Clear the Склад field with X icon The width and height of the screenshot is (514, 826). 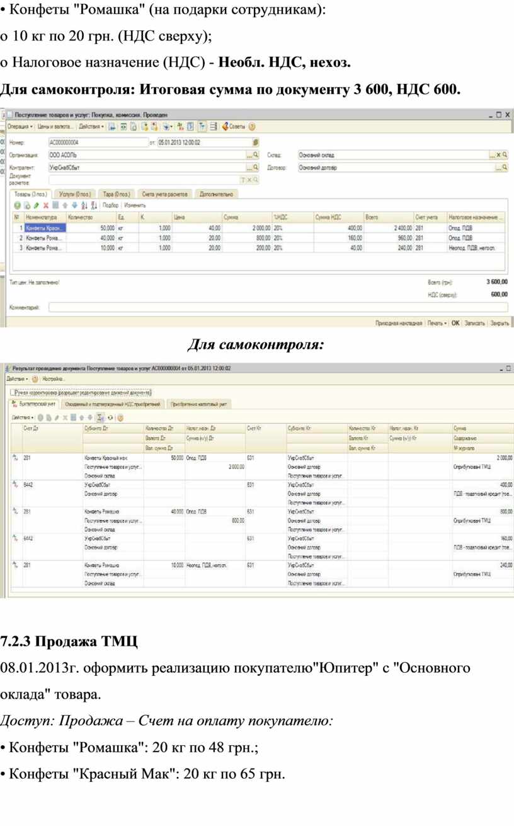(498, 154)
